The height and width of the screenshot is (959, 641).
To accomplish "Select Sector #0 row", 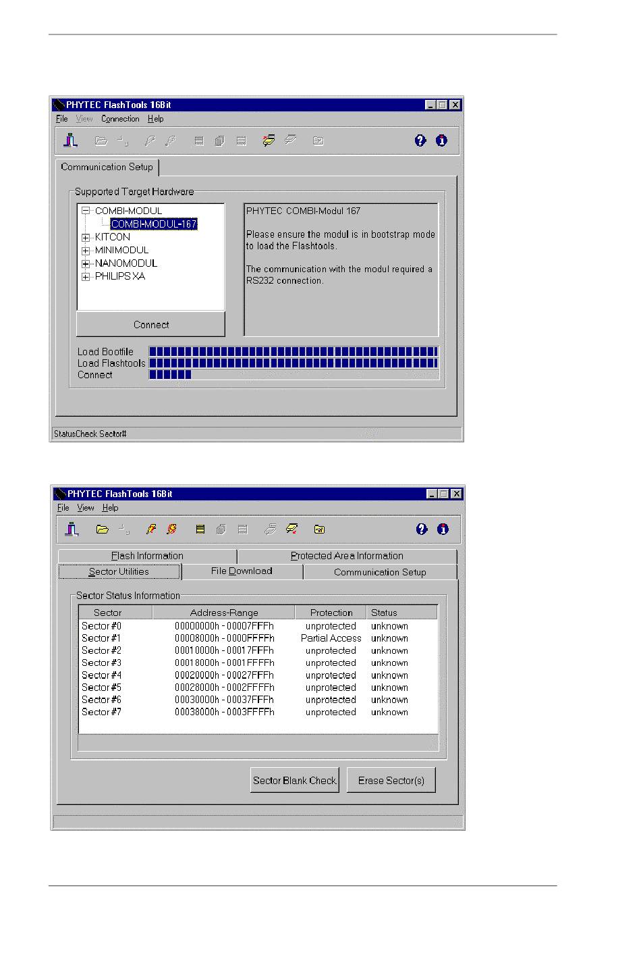I will (258, 626).
